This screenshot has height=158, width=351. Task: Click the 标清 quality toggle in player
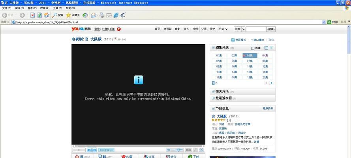188,150
